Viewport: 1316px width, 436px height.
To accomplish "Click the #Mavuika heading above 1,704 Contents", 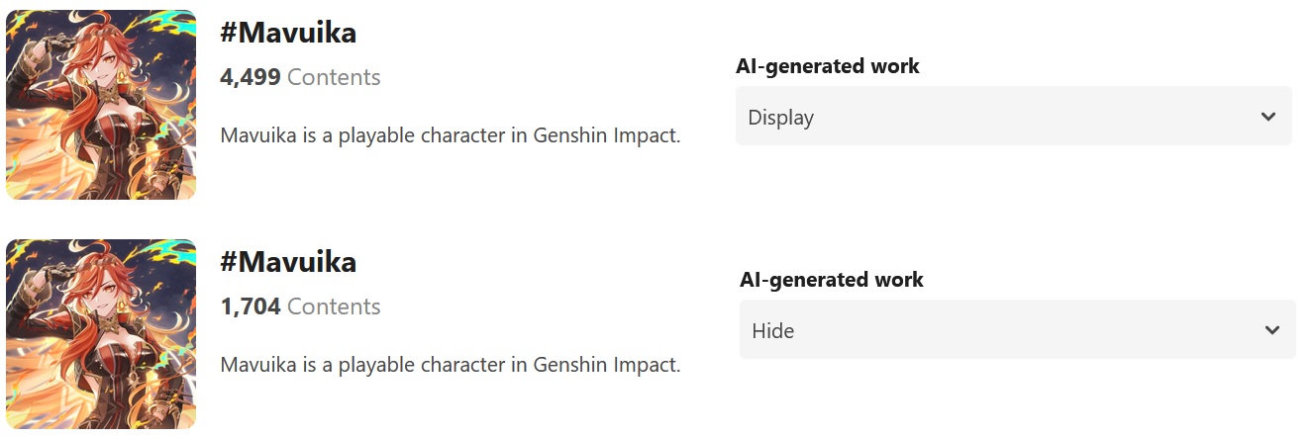I will pyautogui.click(x=288, y=262).
